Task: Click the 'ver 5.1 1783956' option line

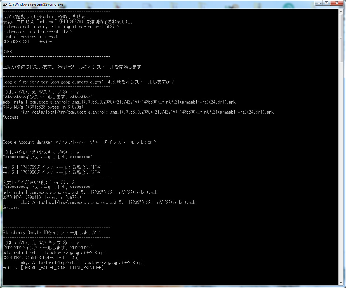Action: 52,172
